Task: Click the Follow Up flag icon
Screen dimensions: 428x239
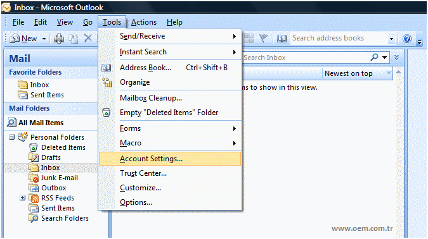Action: pos(263,39)
